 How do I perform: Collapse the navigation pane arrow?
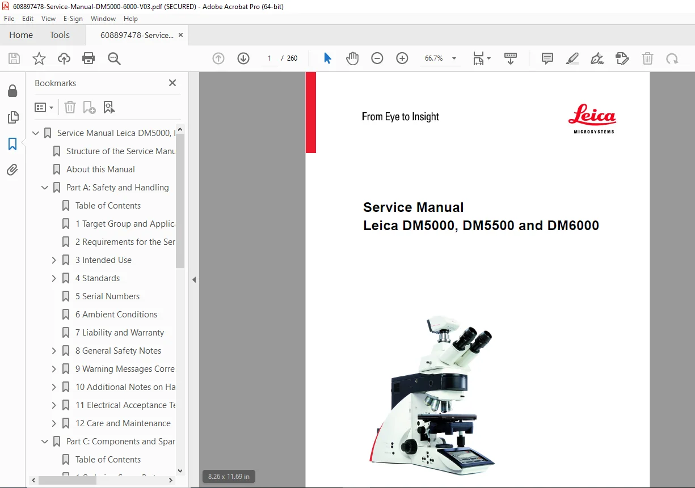point(194,279)
